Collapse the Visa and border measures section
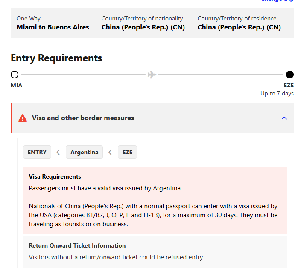 [x=284, y=118]
